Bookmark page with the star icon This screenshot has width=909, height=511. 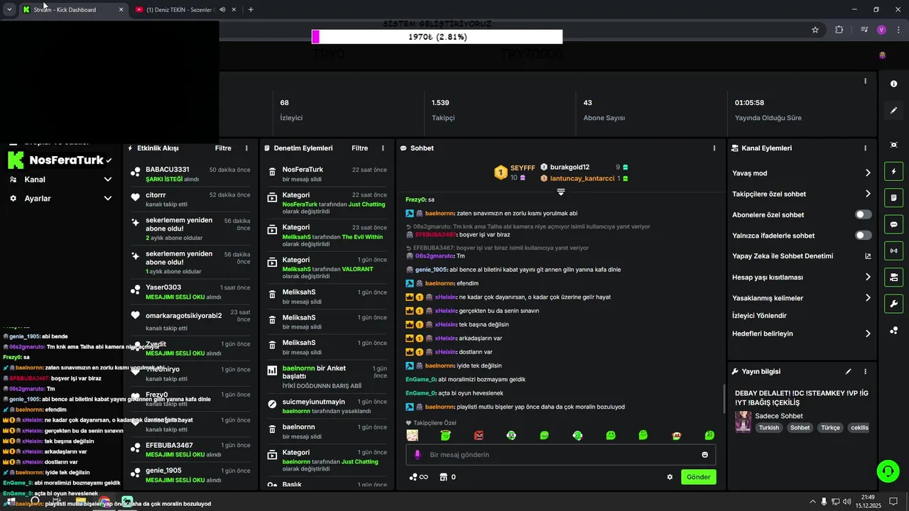pyautogui.click(x=815, y=30)
